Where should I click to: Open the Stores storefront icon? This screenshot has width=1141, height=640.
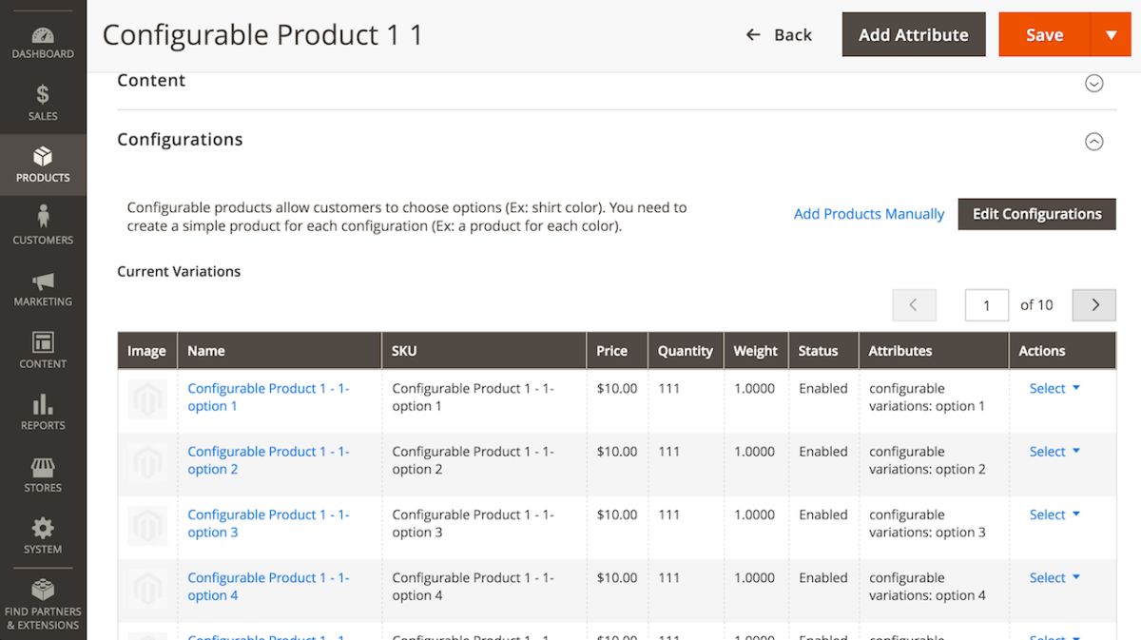coord(43,467)
